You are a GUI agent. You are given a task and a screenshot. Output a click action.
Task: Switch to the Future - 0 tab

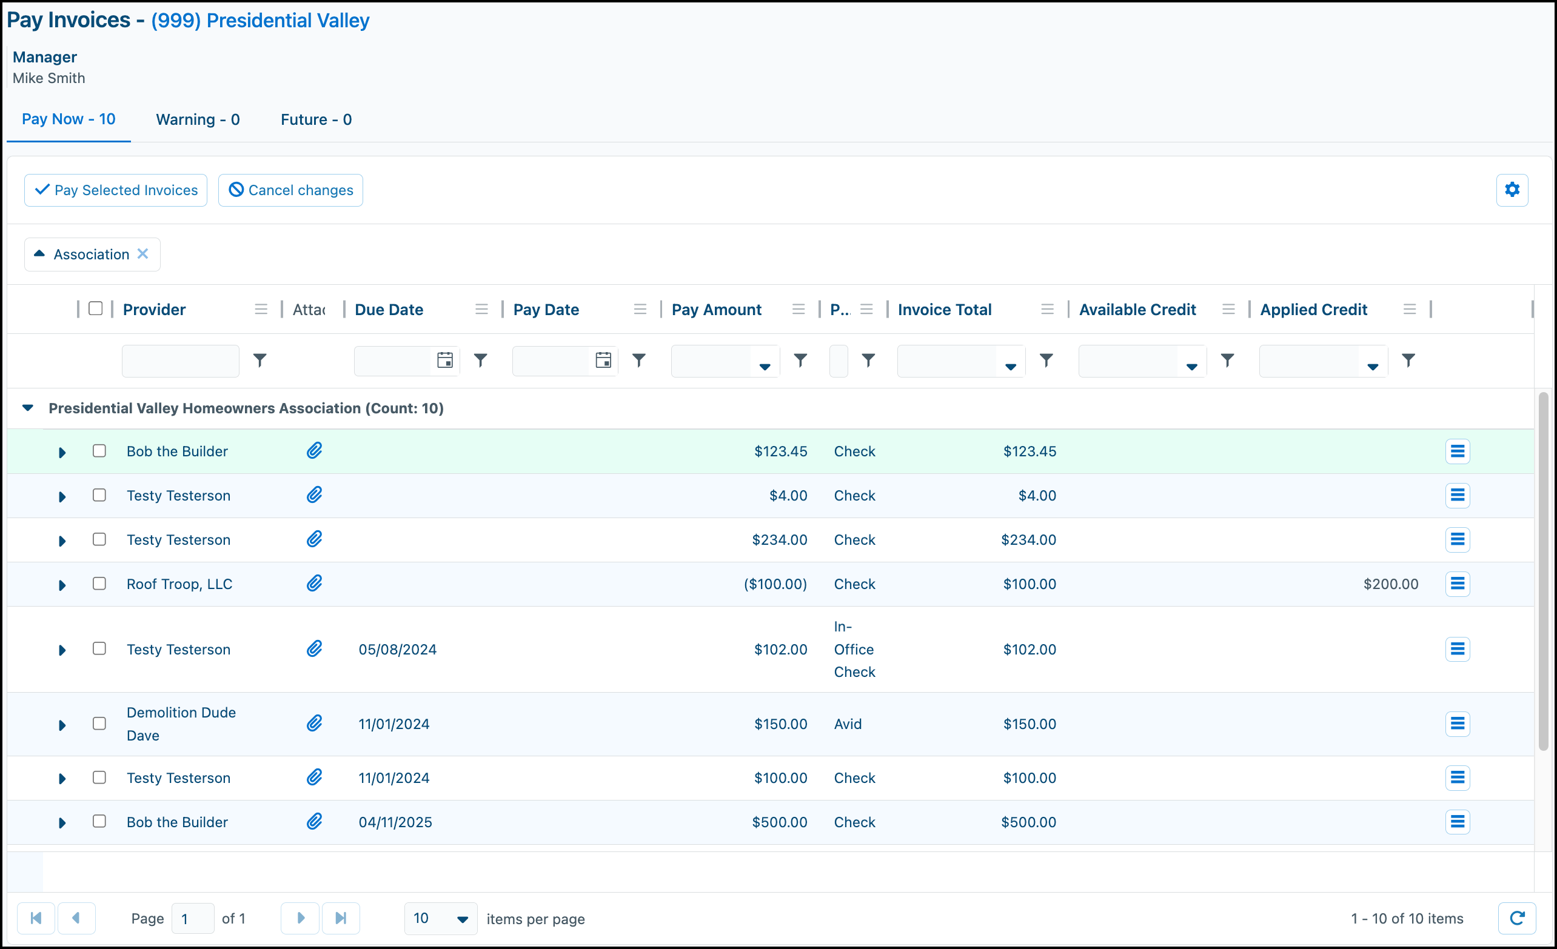coord(316,119)
